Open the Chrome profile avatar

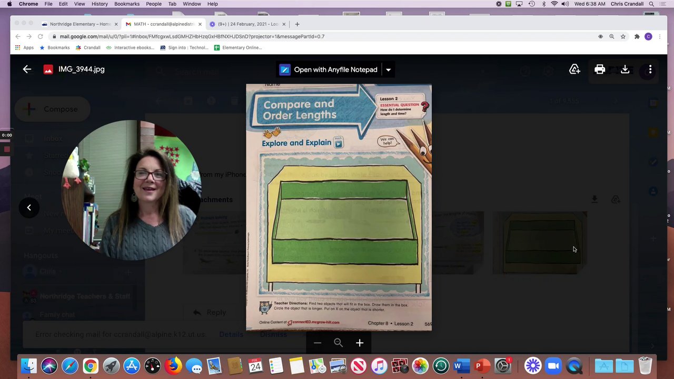[x=648, y=36]
